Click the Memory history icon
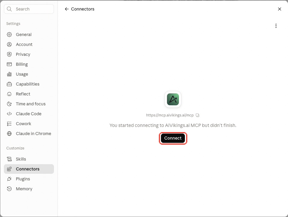Viewport: 288px width, 217px height. [x=9, y=189]
